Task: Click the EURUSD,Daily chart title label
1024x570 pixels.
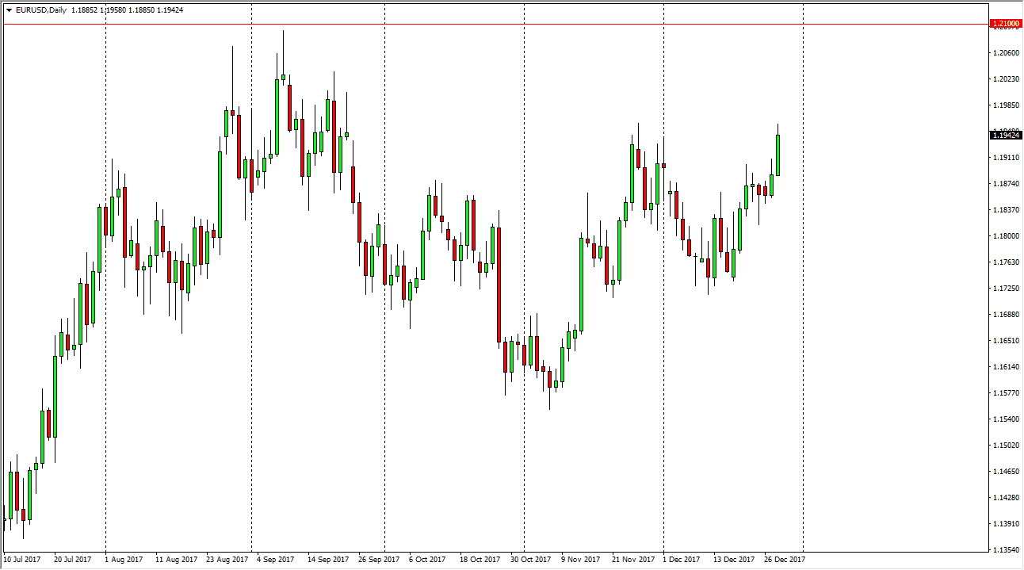Action: (x=43, y=10)
